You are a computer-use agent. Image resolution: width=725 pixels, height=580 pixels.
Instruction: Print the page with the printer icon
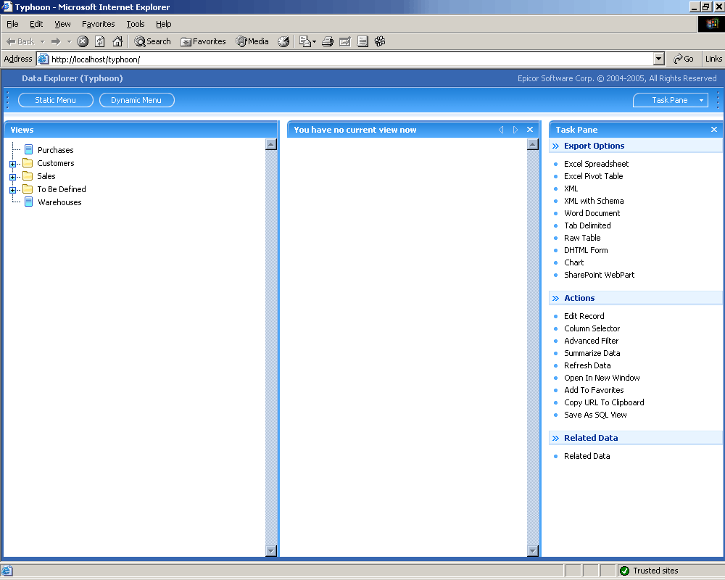coord(328,41)
